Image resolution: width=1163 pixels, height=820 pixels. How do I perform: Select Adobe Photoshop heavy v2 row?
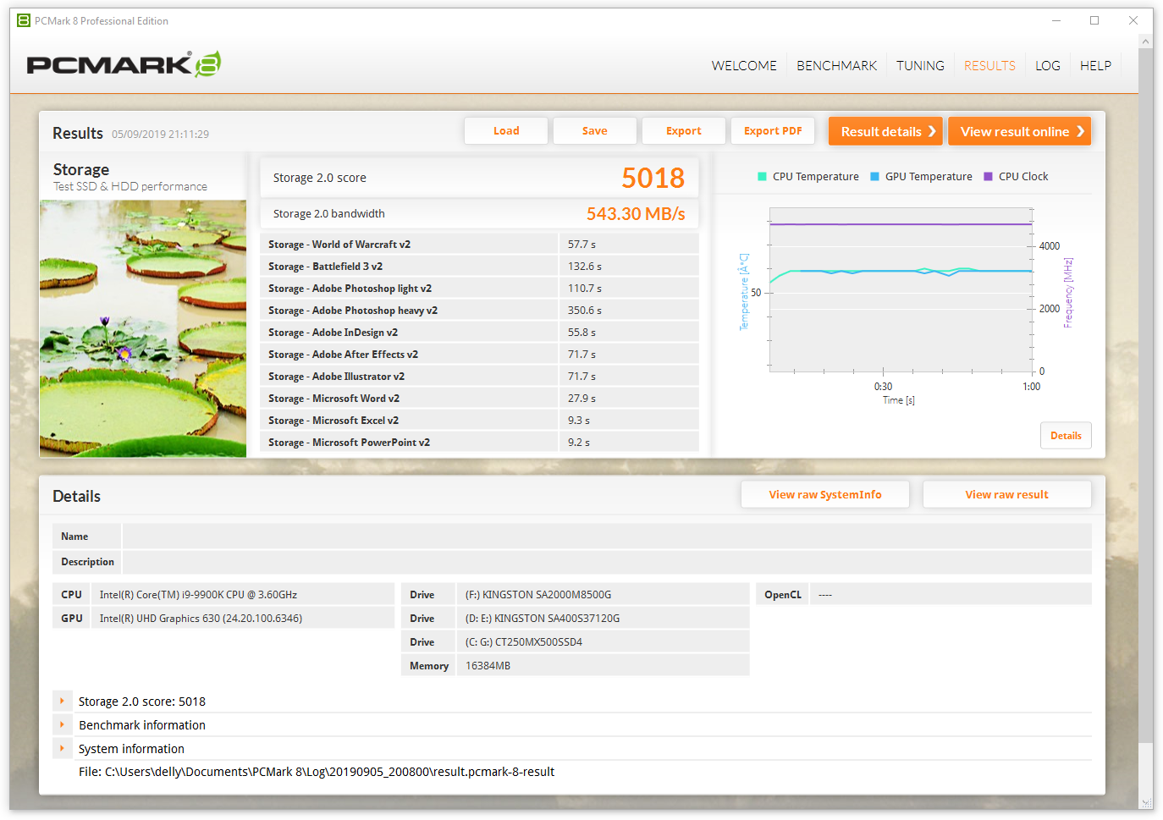coord(479,311)
